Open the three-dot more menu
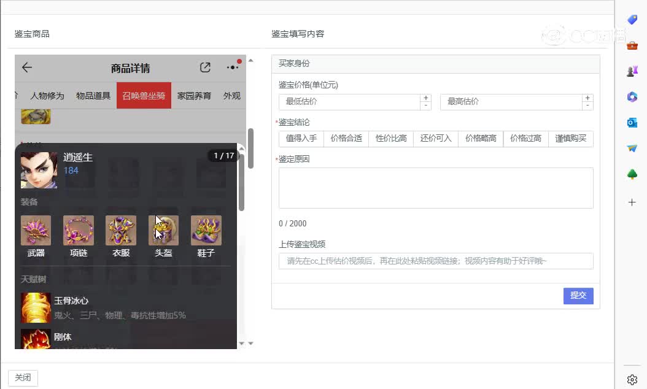 tap(232, 67)
